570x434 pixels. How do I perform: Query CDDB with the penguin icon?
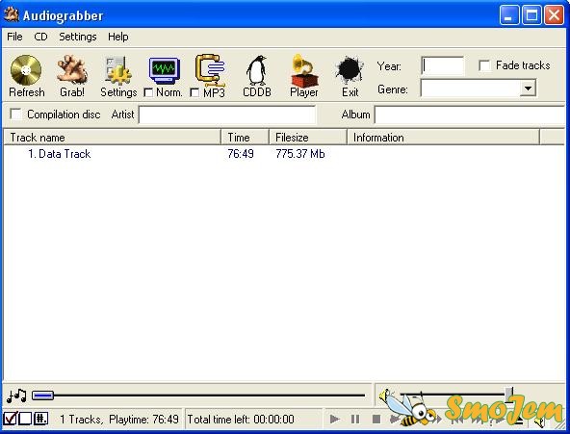[257, 70]
